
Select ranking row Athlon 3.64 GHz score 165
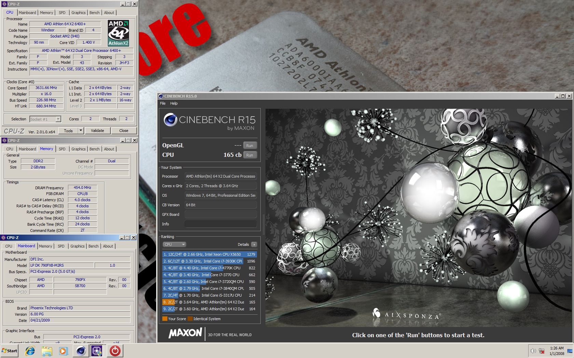pos(209,302)
